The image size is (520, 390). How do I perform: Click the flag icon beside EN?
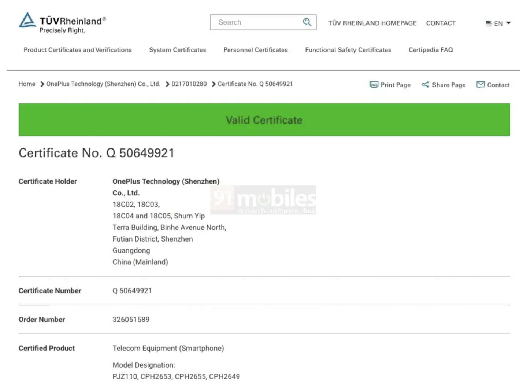489,23
